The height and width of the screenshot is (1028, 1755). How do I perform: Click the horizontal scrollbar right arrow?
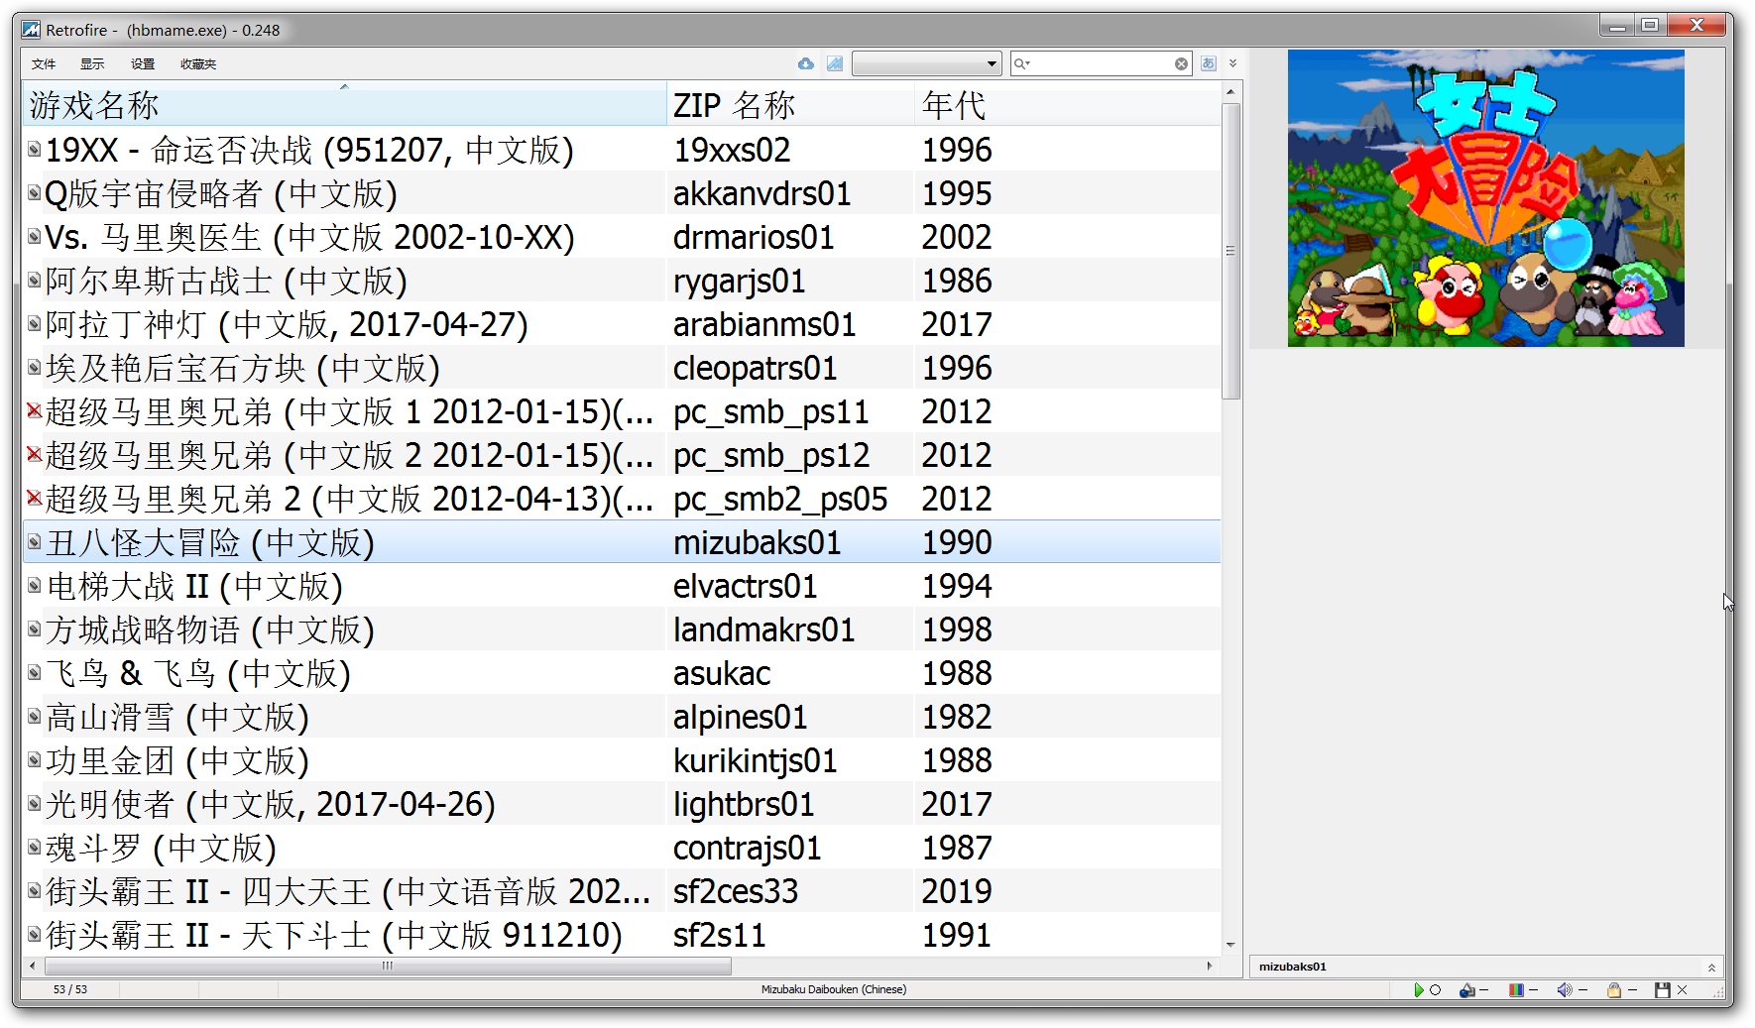pos(1209,966)
